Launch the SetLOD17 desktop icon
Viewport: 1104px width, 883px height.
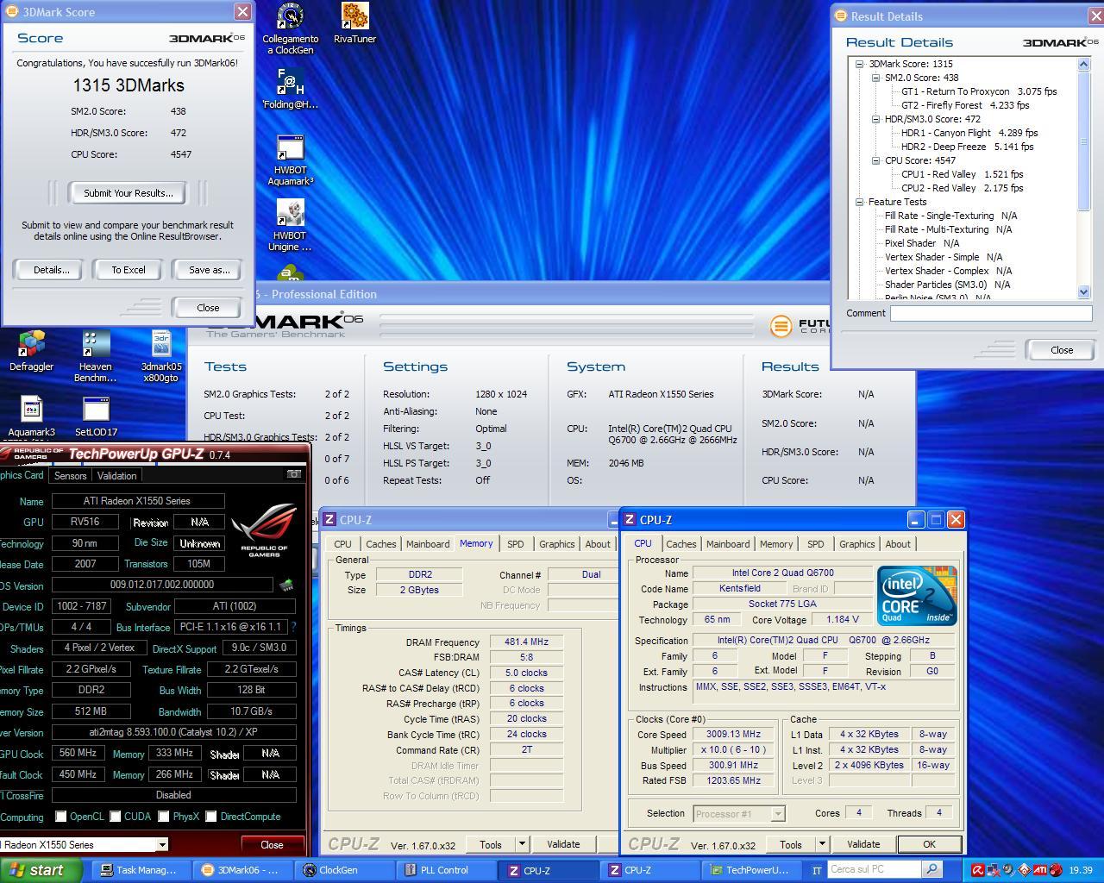pyautogui.click(x=96, y=416)
